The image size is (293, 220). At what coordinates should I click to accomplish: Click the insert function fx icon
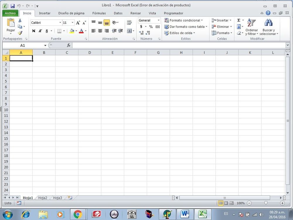pos(69,45)
